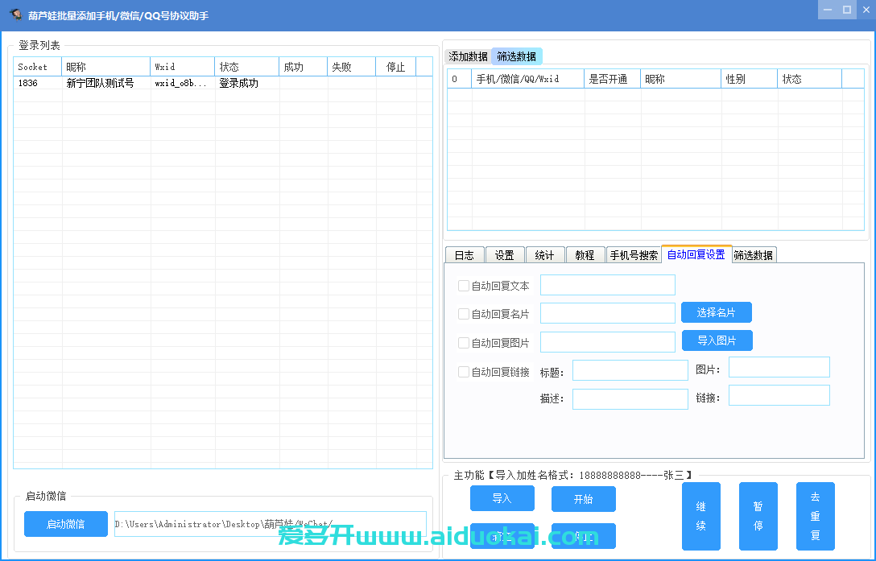Enable the 自动回复名片 checkbox
This screenshot has width=876, height=561.
(x=464, y=314)
